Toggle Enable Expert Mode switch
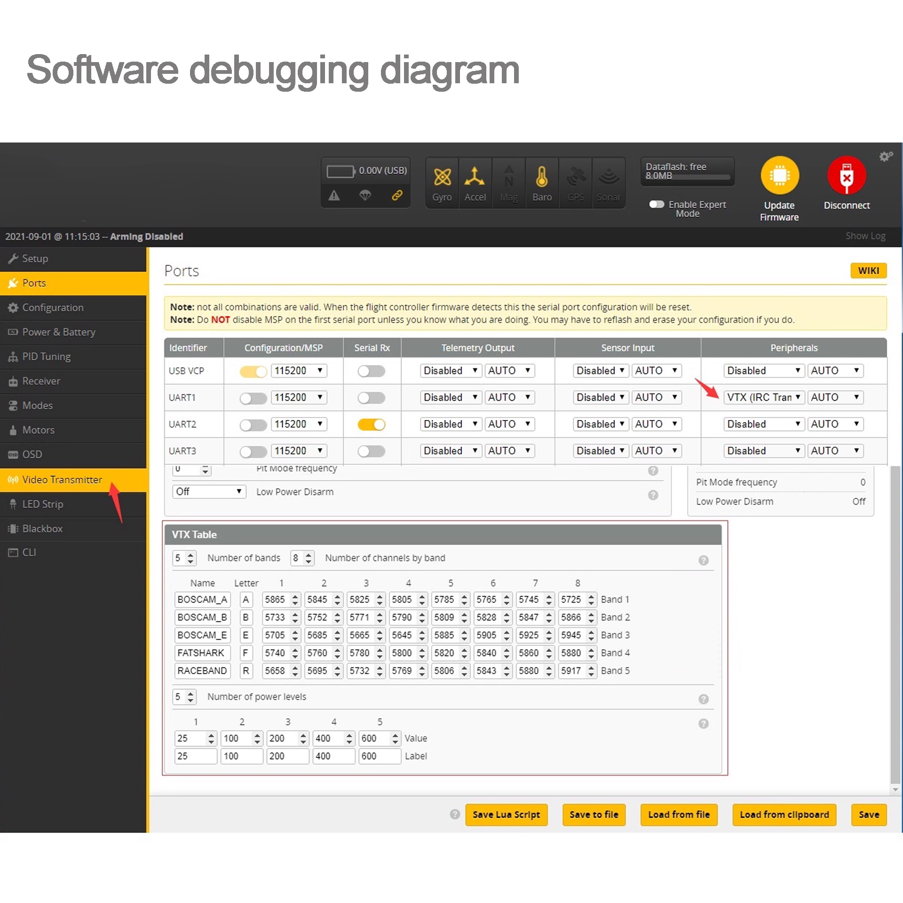The image size is (903, 903). pyautogui.click(x=657, y=204)
